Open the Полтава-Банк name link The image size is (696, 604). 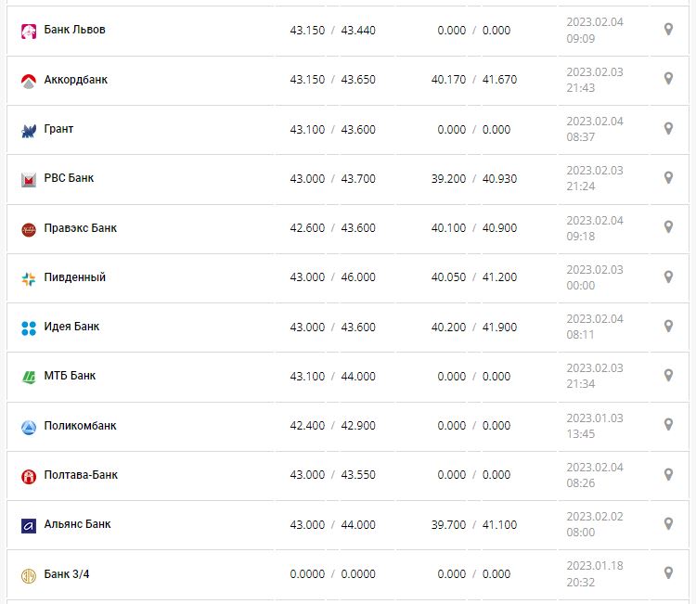click(x=81, y=475)
